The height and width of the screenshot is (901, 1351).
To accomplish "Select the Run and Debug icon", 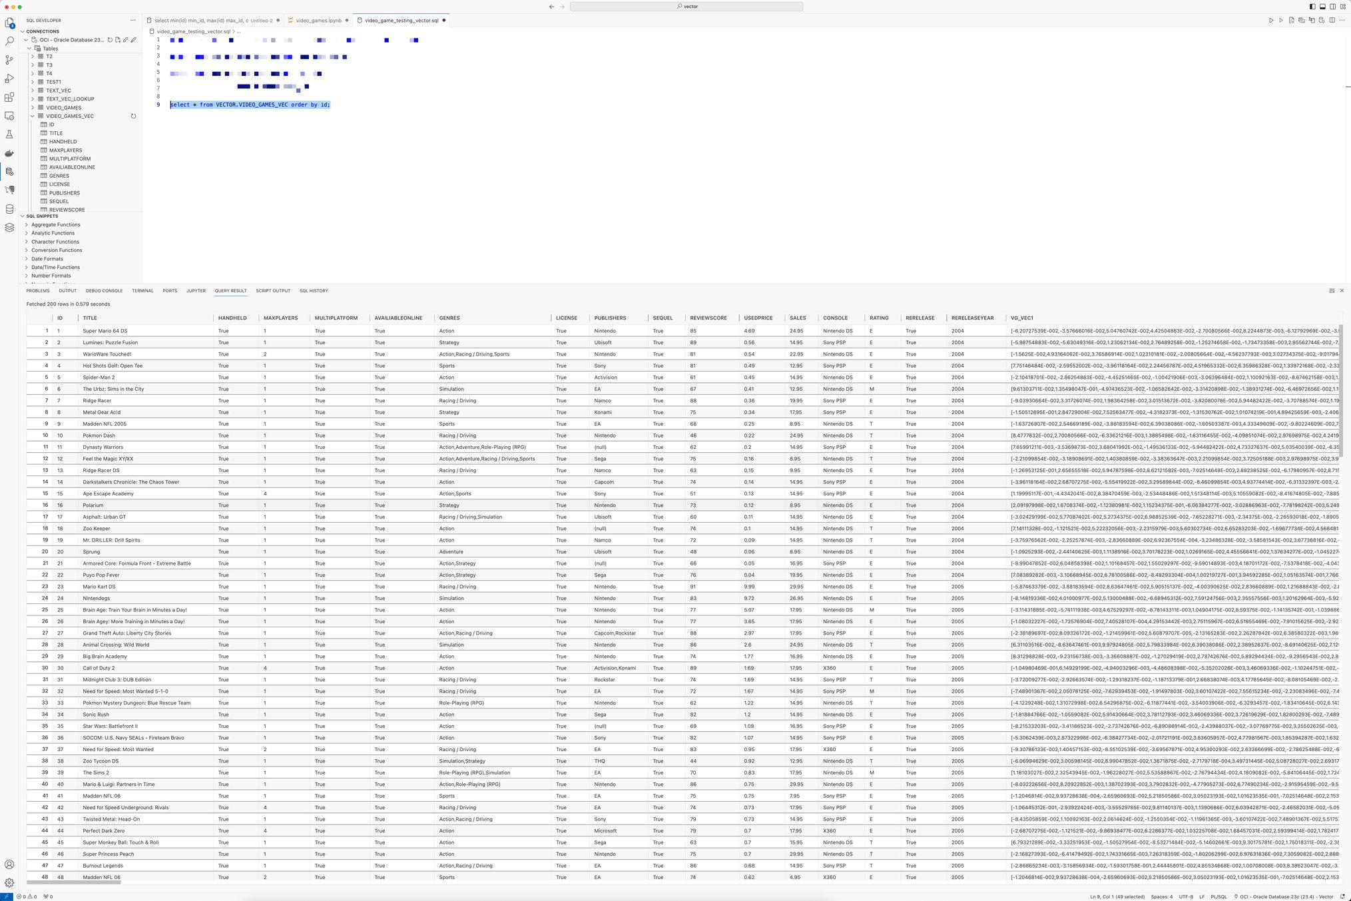I will pyautogui.click(x=9, y=79).
